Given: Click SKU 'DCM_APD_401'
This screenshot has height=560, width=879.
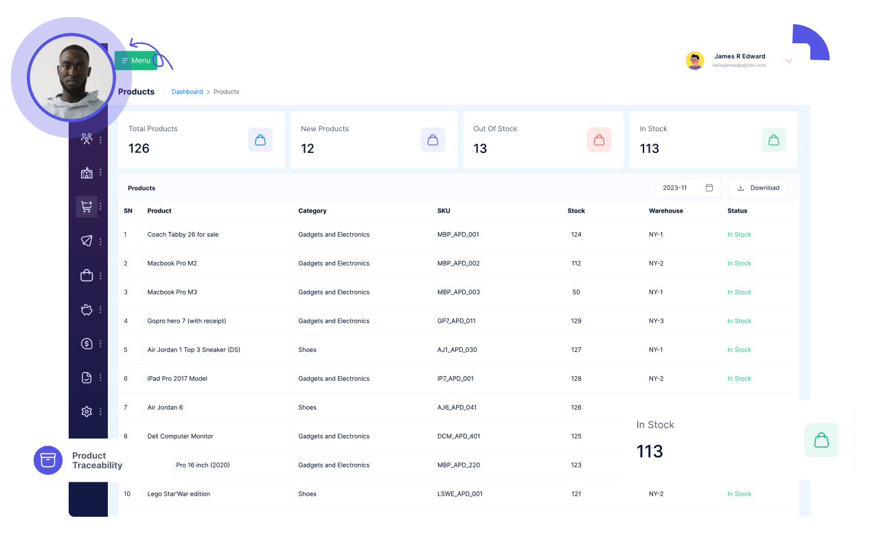Looking at the screenshot, I should [x=459, y=436].
